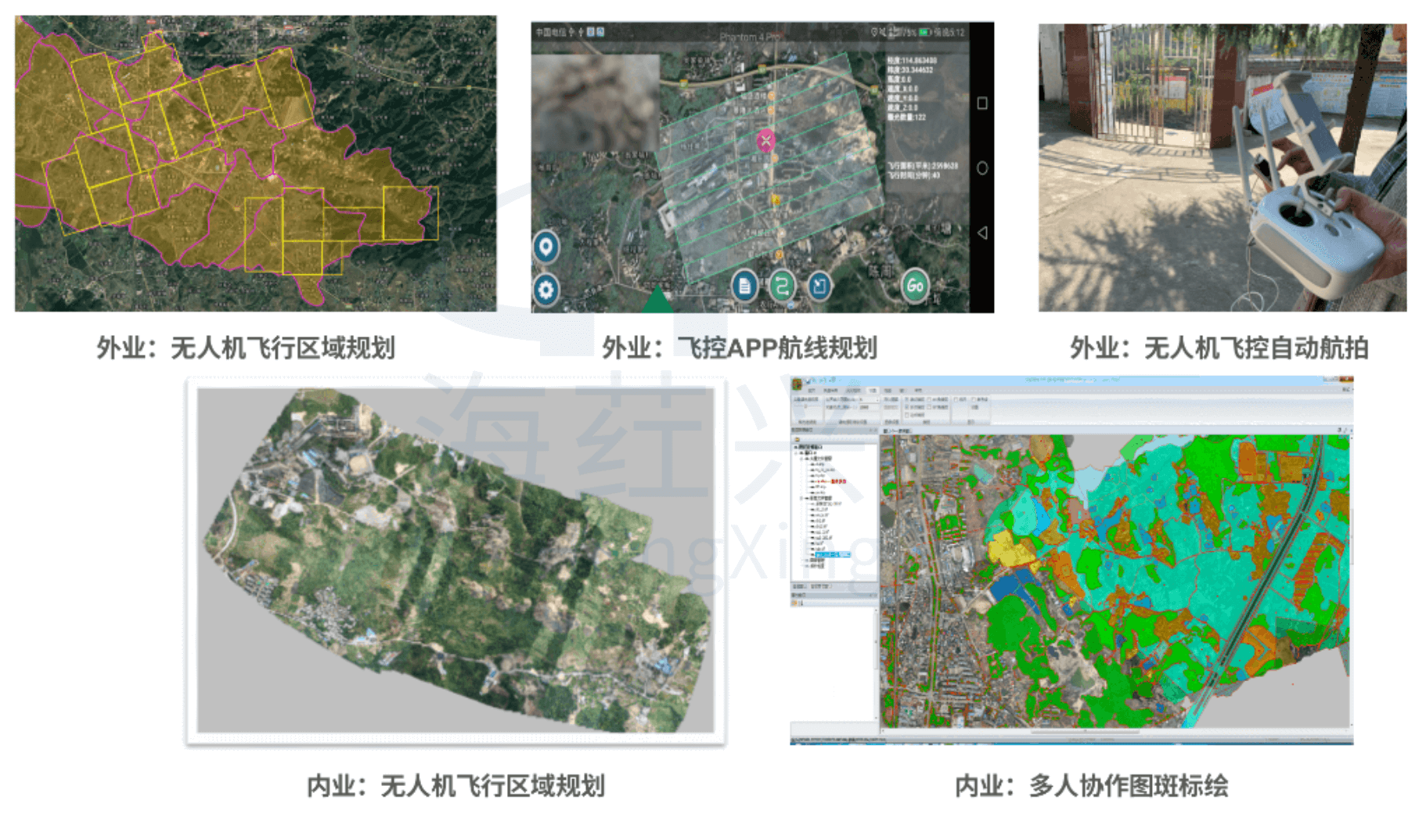Tap the map location pin button
Screen dimensions: 1426x822
[546, 247]
